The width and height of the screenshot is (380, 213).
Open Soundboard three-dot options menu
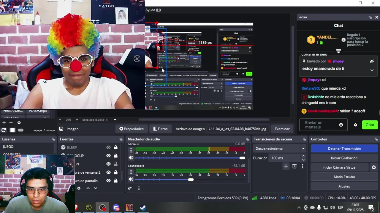pos(131,172)
